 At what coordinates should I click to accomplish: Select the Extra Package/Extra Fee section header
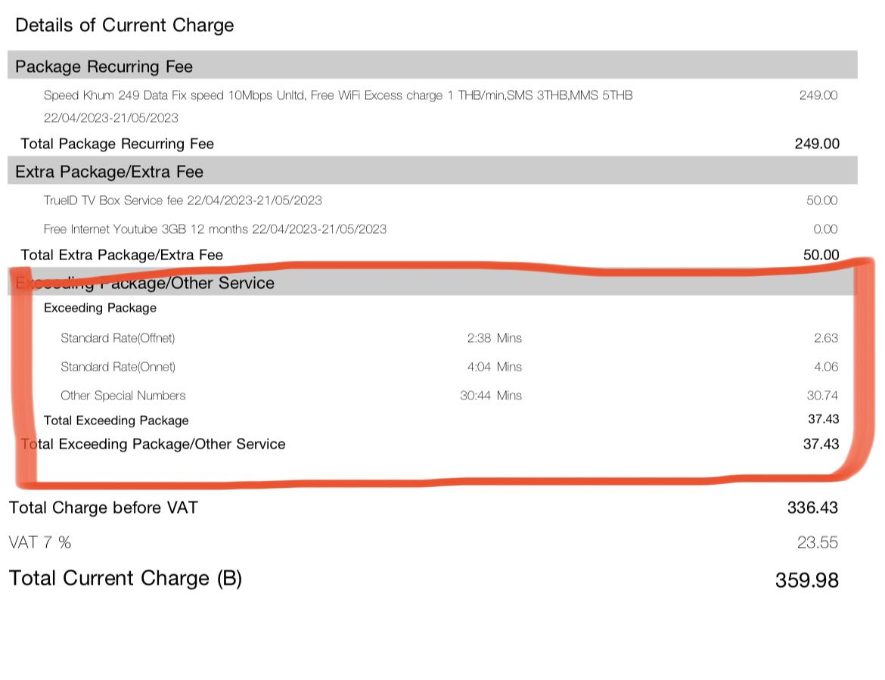pyautogui.click(x=109, y=172)
